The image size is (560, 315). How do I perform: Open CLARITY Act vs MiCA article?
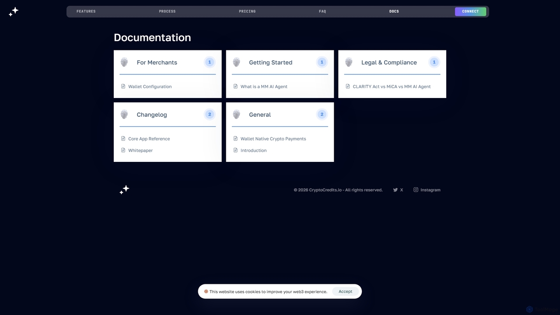click(392, 87)
